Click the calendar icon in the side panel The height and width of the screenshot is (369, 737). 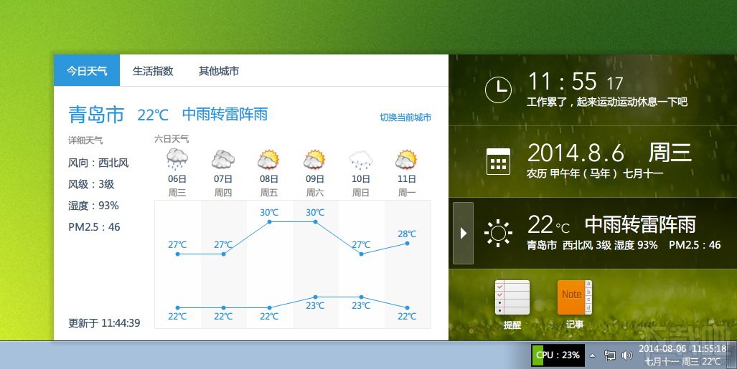coord(498,161)
